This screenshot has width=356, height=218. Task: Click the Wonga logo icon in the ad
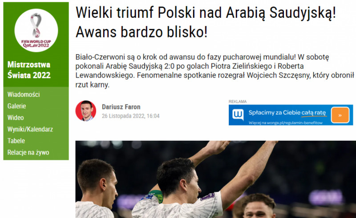238,115
